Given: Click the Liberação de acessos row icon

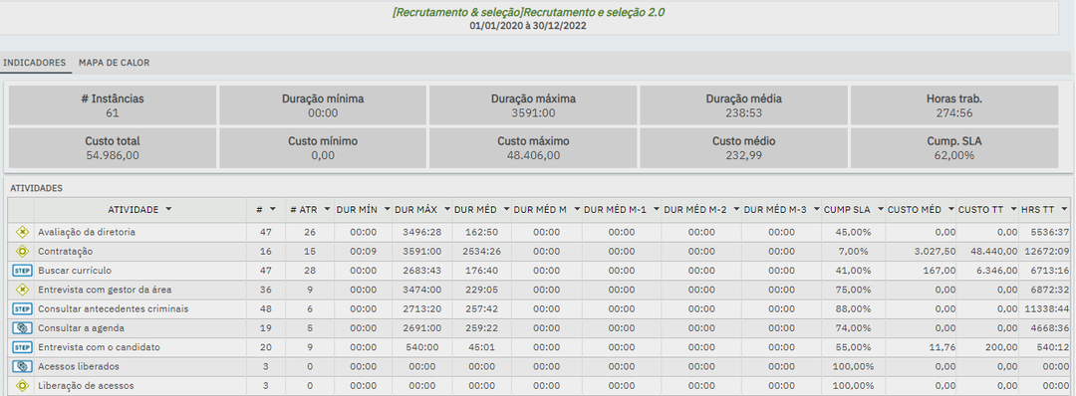Looking at the screenshot, I should click(x=22, y=385).
